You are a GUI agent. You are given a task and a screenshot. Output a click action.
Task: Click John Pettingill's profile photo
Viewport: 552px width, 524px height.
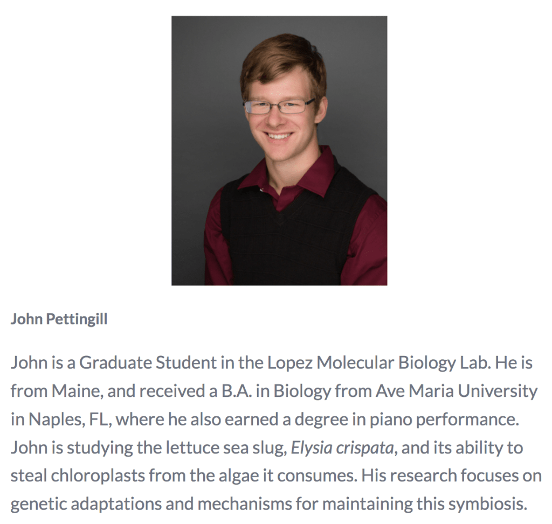(279, 150)
